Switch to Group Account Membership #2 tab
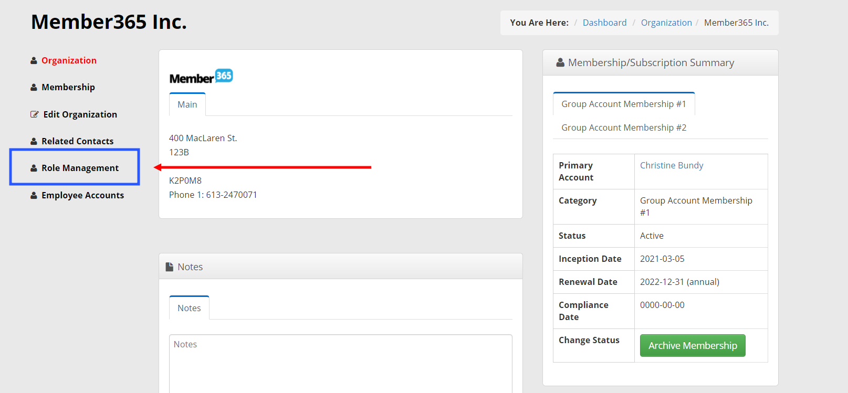848x393 pixels. 624,128
